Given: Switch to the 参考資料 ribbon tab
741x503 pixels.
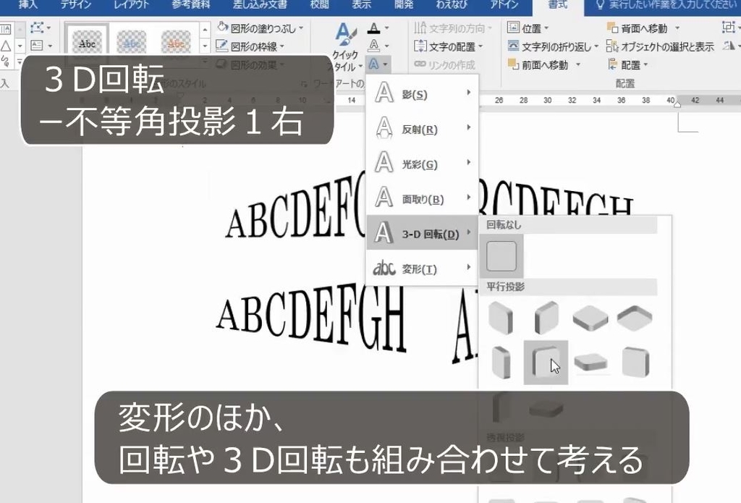Looking at the screenshot, I should 190,5.
